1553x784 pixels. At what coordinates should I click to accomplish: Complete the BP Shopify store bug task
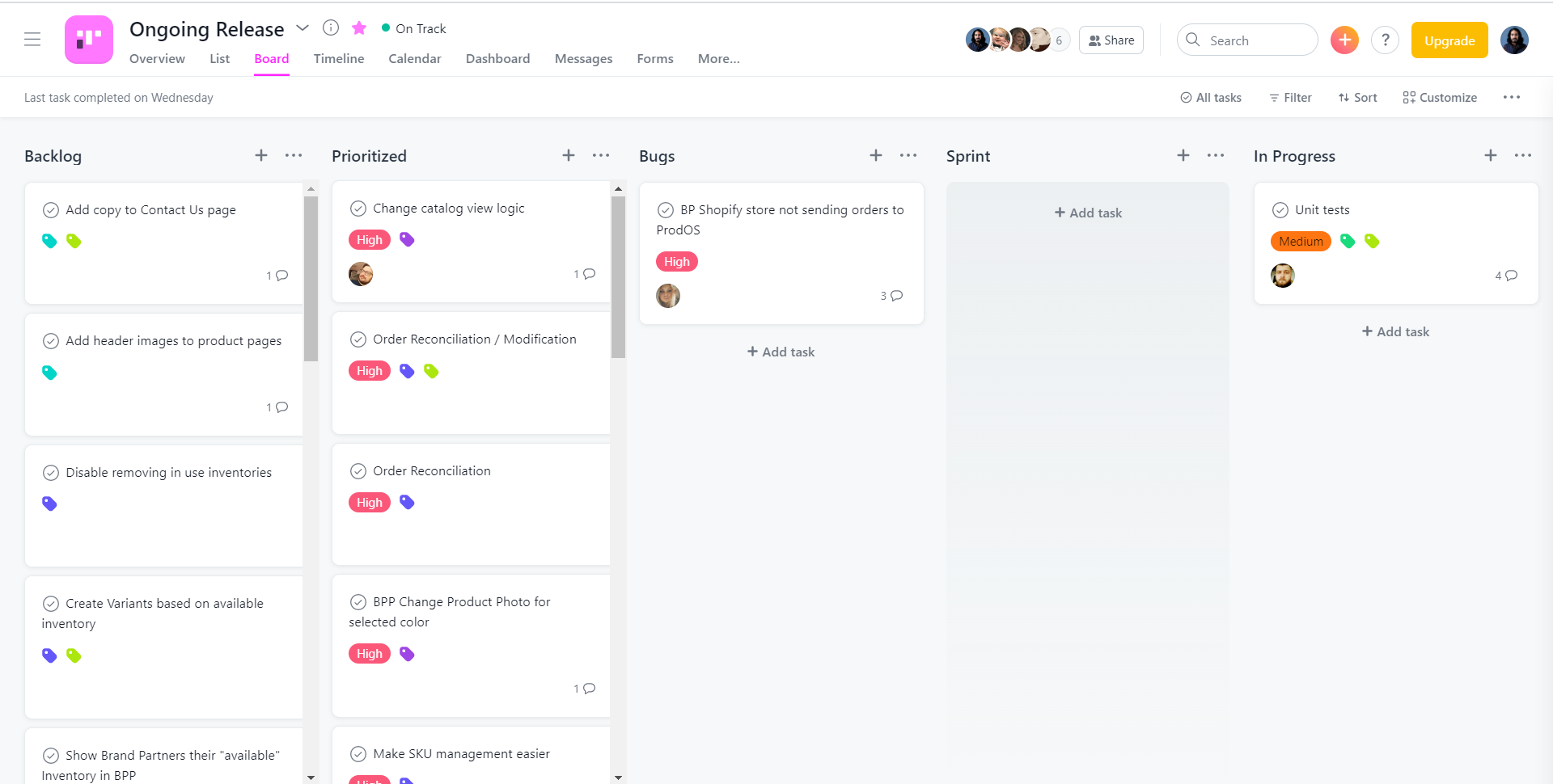coord(666,210)
